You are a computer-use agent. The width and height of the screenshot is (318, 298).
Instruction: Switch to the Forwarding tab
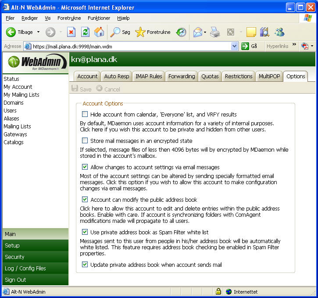(181, 76)
